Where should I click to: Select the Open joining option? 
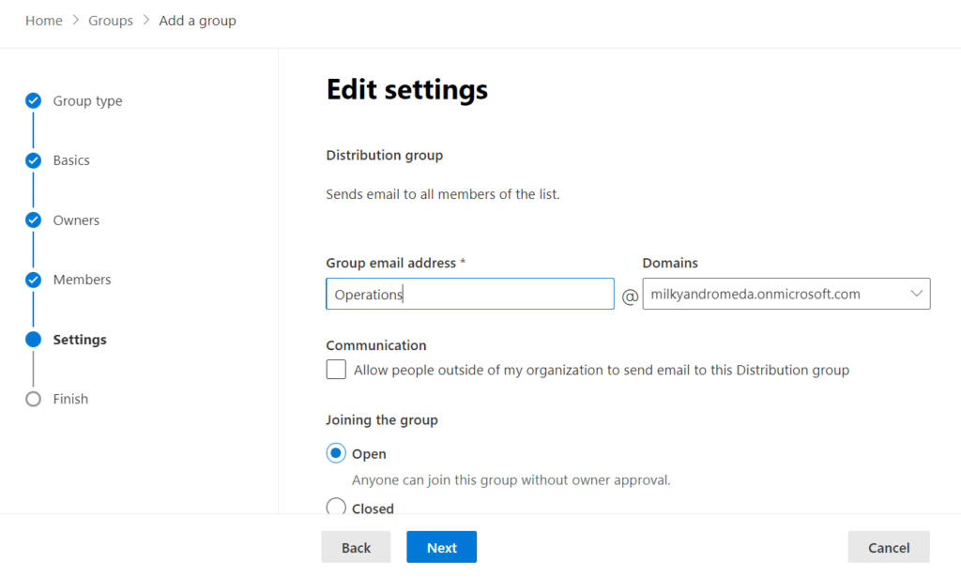pyautogui.click(x=336, y=453)
